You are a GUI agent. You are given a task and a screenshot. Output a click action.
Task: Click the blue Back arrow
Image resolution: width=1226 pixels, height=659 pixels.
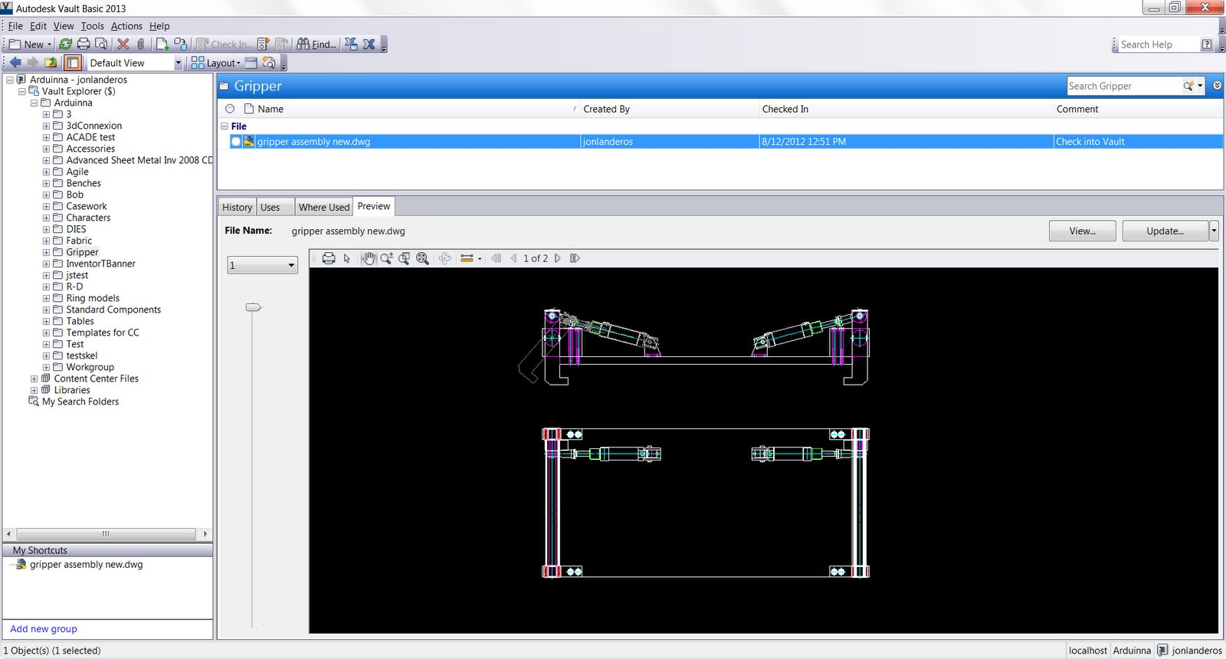tap(15, 63)
